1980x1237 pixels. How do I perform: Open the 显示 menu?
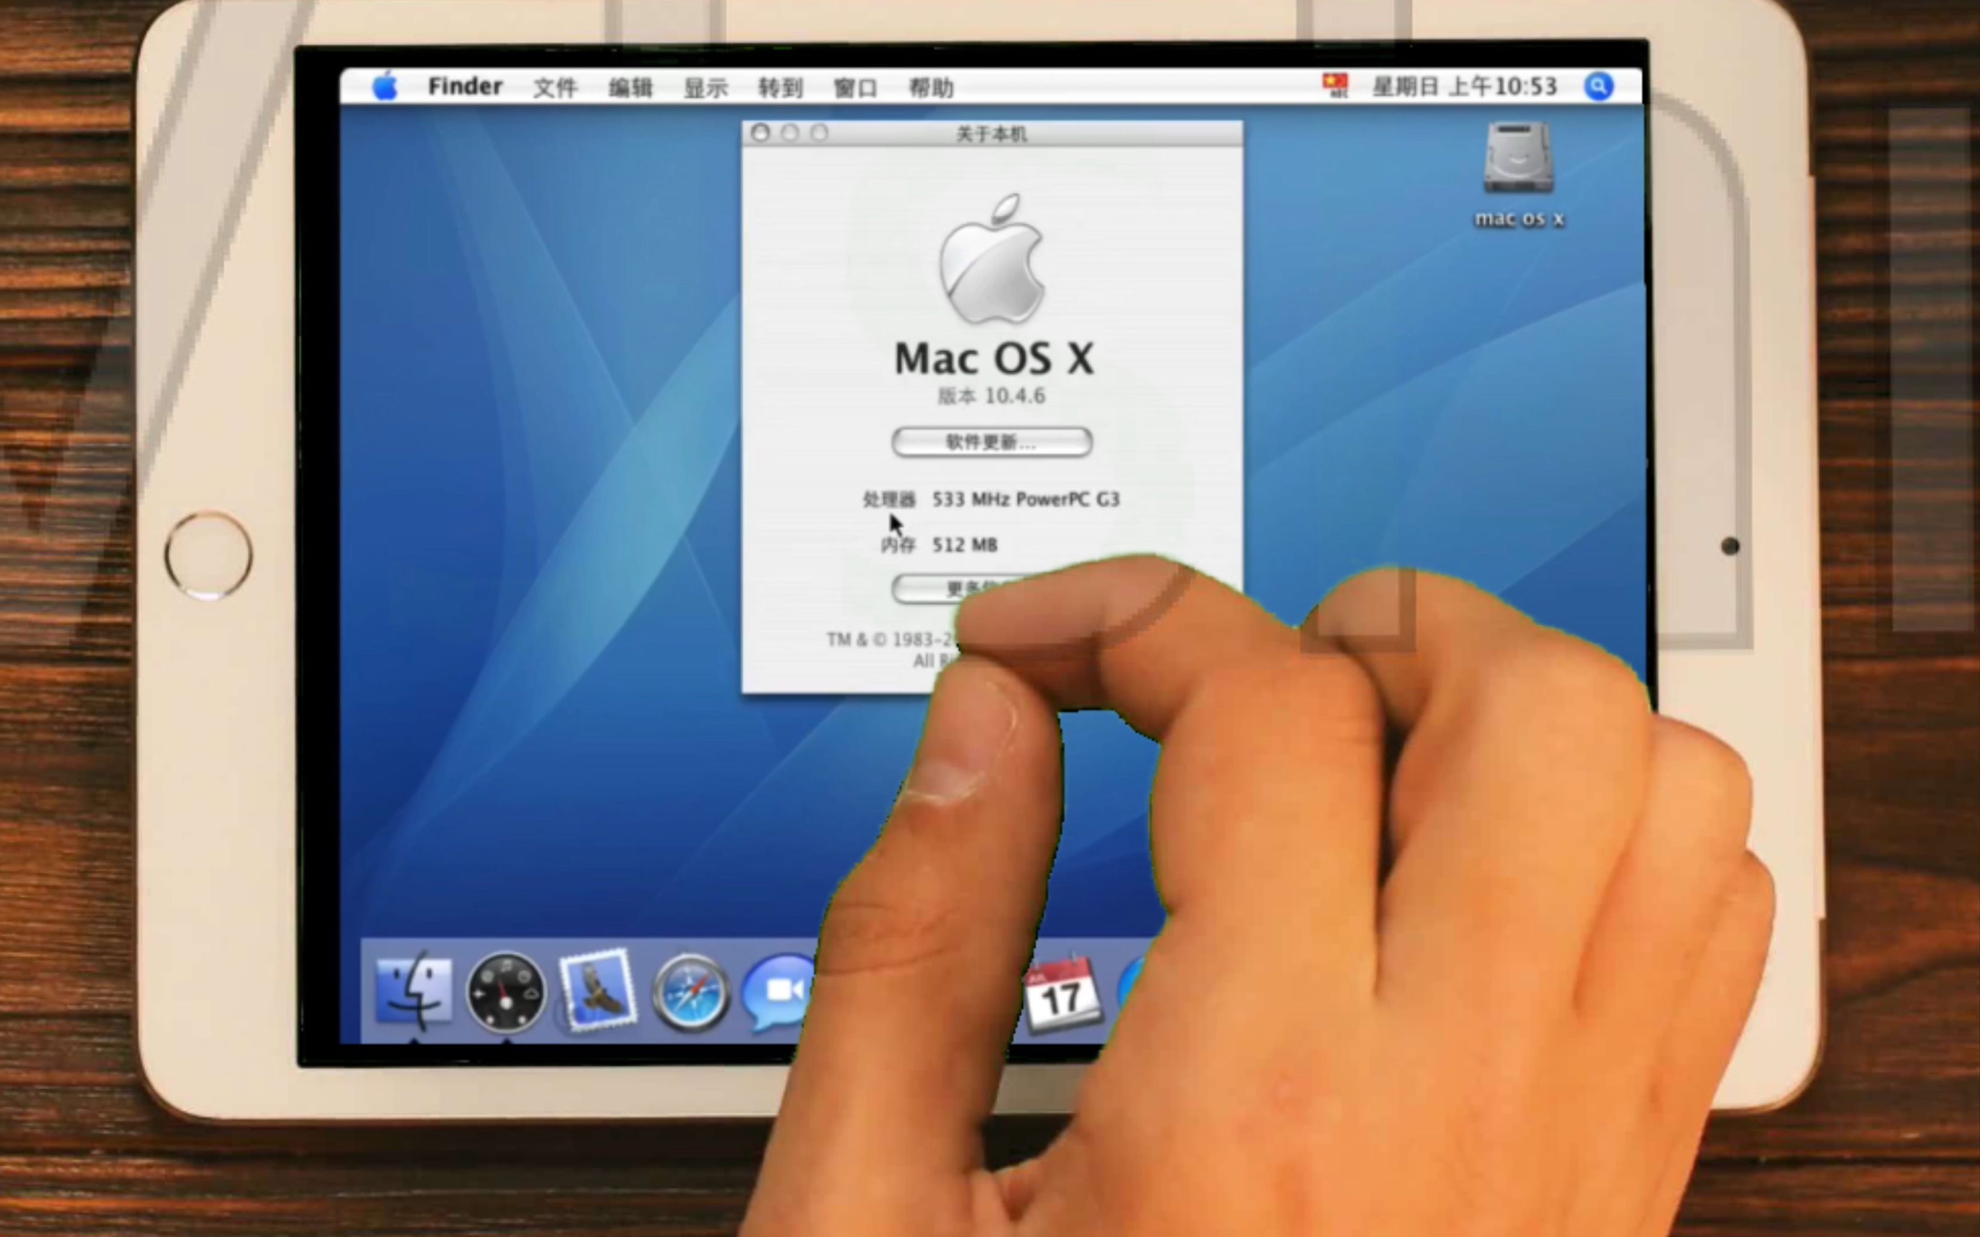[x=706, y=88]
